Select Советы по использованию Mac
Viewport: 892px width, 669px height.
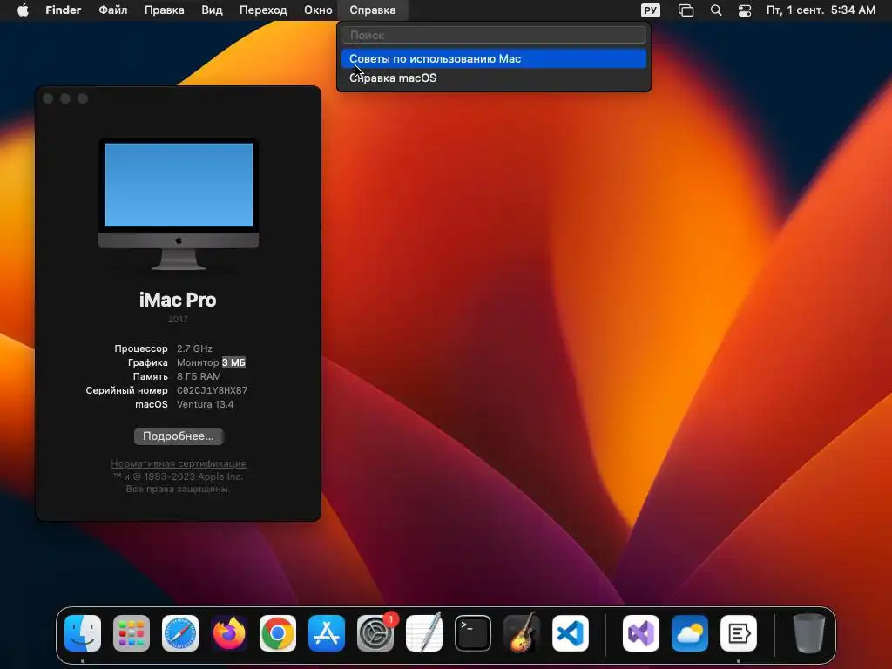pyautogui.click(x=494, y=58)
